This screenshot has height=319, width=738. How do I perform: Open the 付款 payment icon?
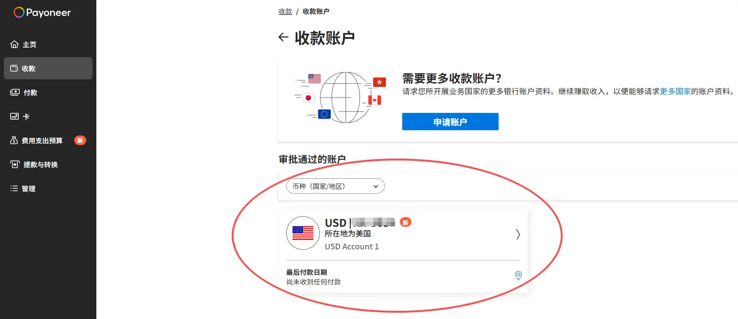[x=15, y=92]
